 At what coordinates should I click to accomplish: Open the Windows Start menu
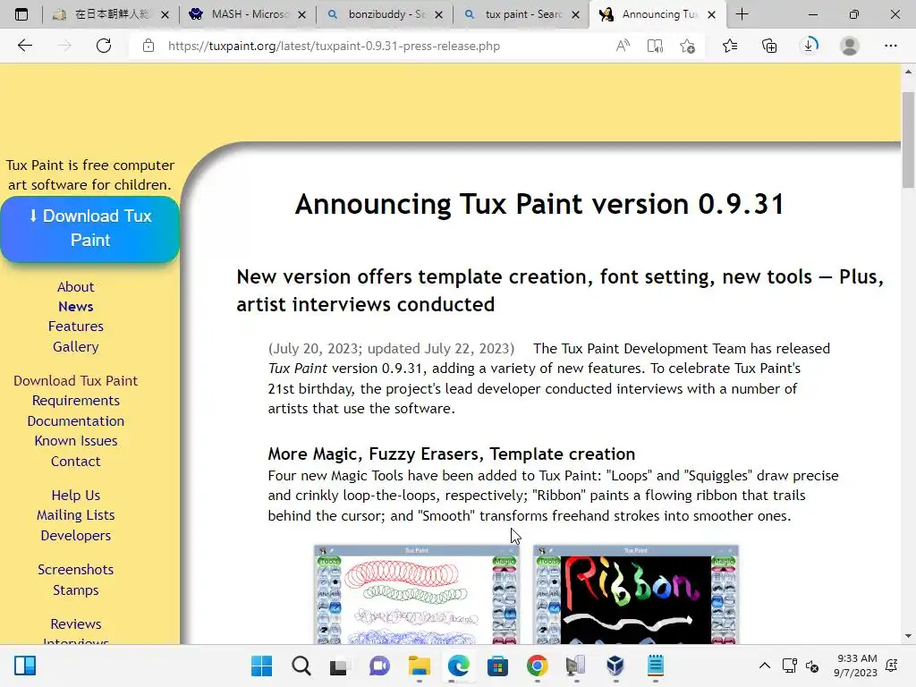tap(261, 666)
